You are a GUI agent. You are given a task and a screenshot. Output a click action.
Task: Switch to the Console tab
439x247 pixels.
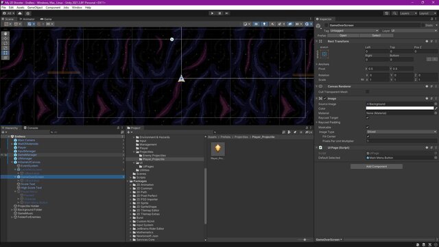tap(31, 128)
